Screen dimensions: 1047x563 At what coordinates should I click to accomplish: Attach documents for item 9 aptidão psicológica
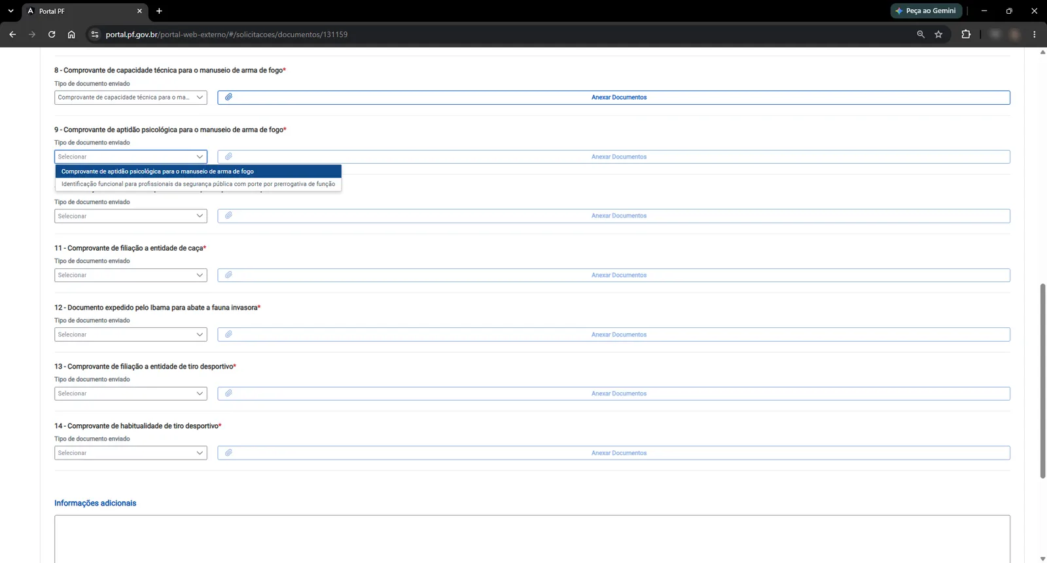click(x=614, y=156)
